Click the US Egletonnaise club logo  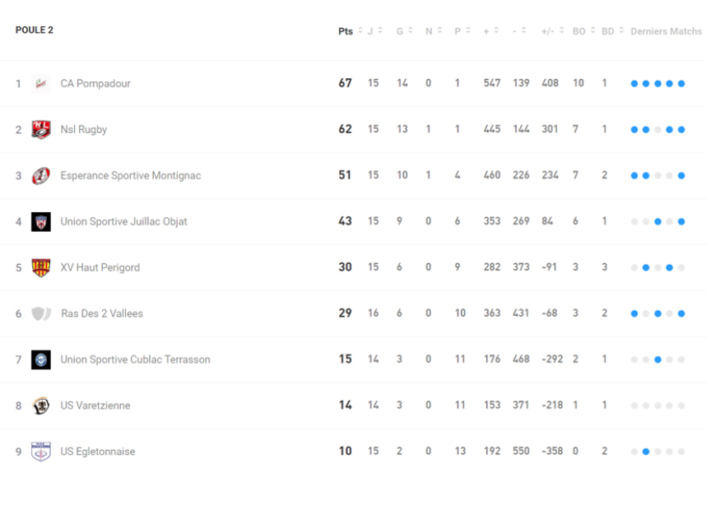pyautogui.click(x=40, y=452)
